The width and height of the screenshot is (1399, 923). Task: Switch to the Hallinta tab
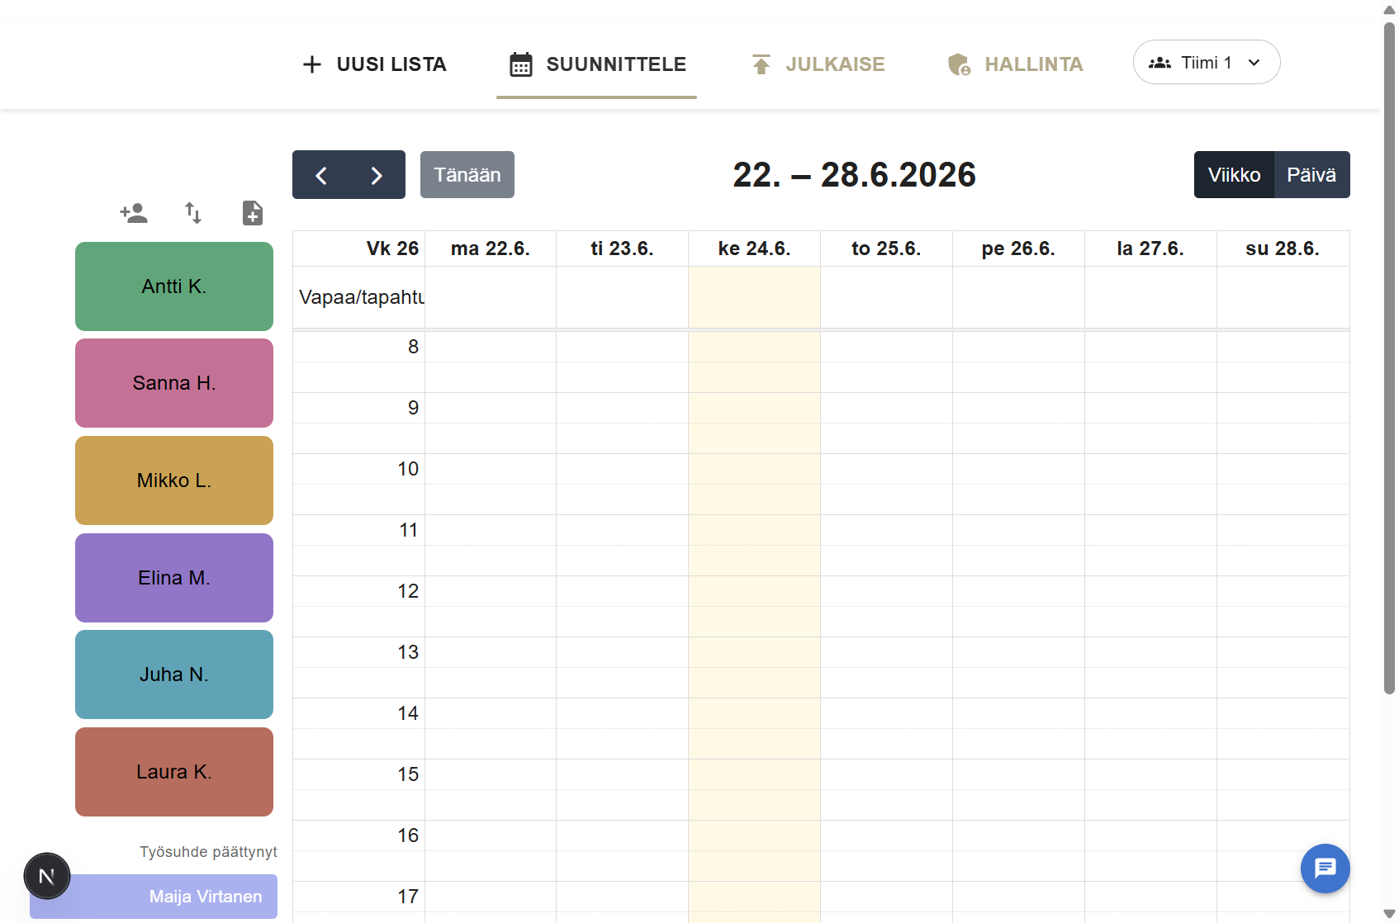click(x=1015, y=64)
